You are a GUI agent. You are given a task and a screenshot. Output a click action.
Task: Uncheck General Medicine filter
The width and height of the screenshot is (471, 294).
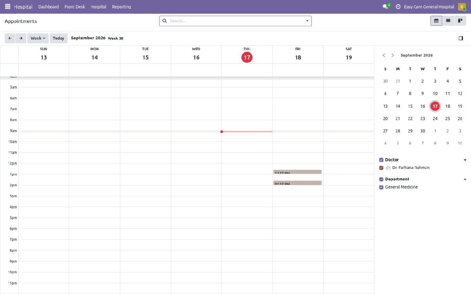[x=381, y=187]
